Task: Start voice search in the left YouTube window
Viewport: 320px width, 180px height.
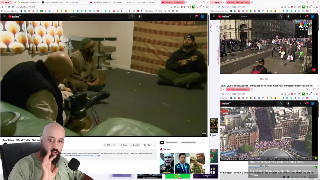Action: click(x=139, y=16)
